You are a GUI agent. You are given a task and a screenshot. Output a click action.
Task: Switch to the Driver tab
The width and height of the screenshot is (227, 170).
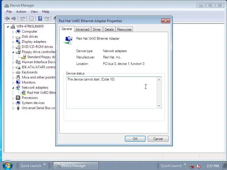[97, 29]
